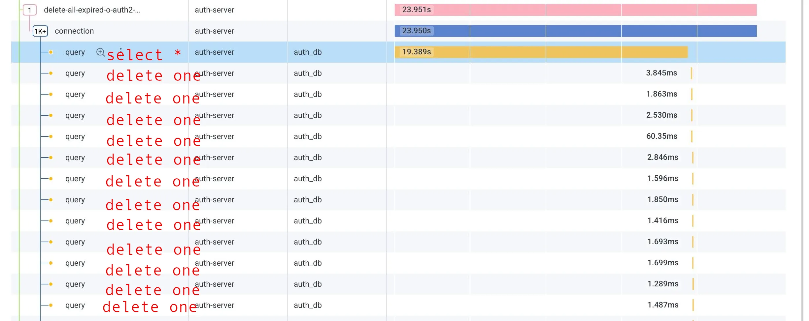Image resolution: width=809 pixels, height=321 pixels.
Task: Click the yellow dot on the 2.846ms query row
Action: coord(51,158)
